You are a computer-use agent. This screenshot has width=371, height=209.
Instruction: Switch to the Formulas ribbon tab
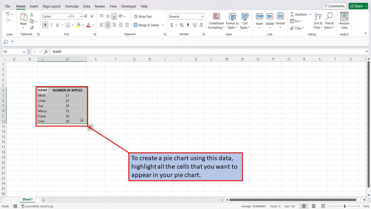pyautogui.click(x=72, y=6)
